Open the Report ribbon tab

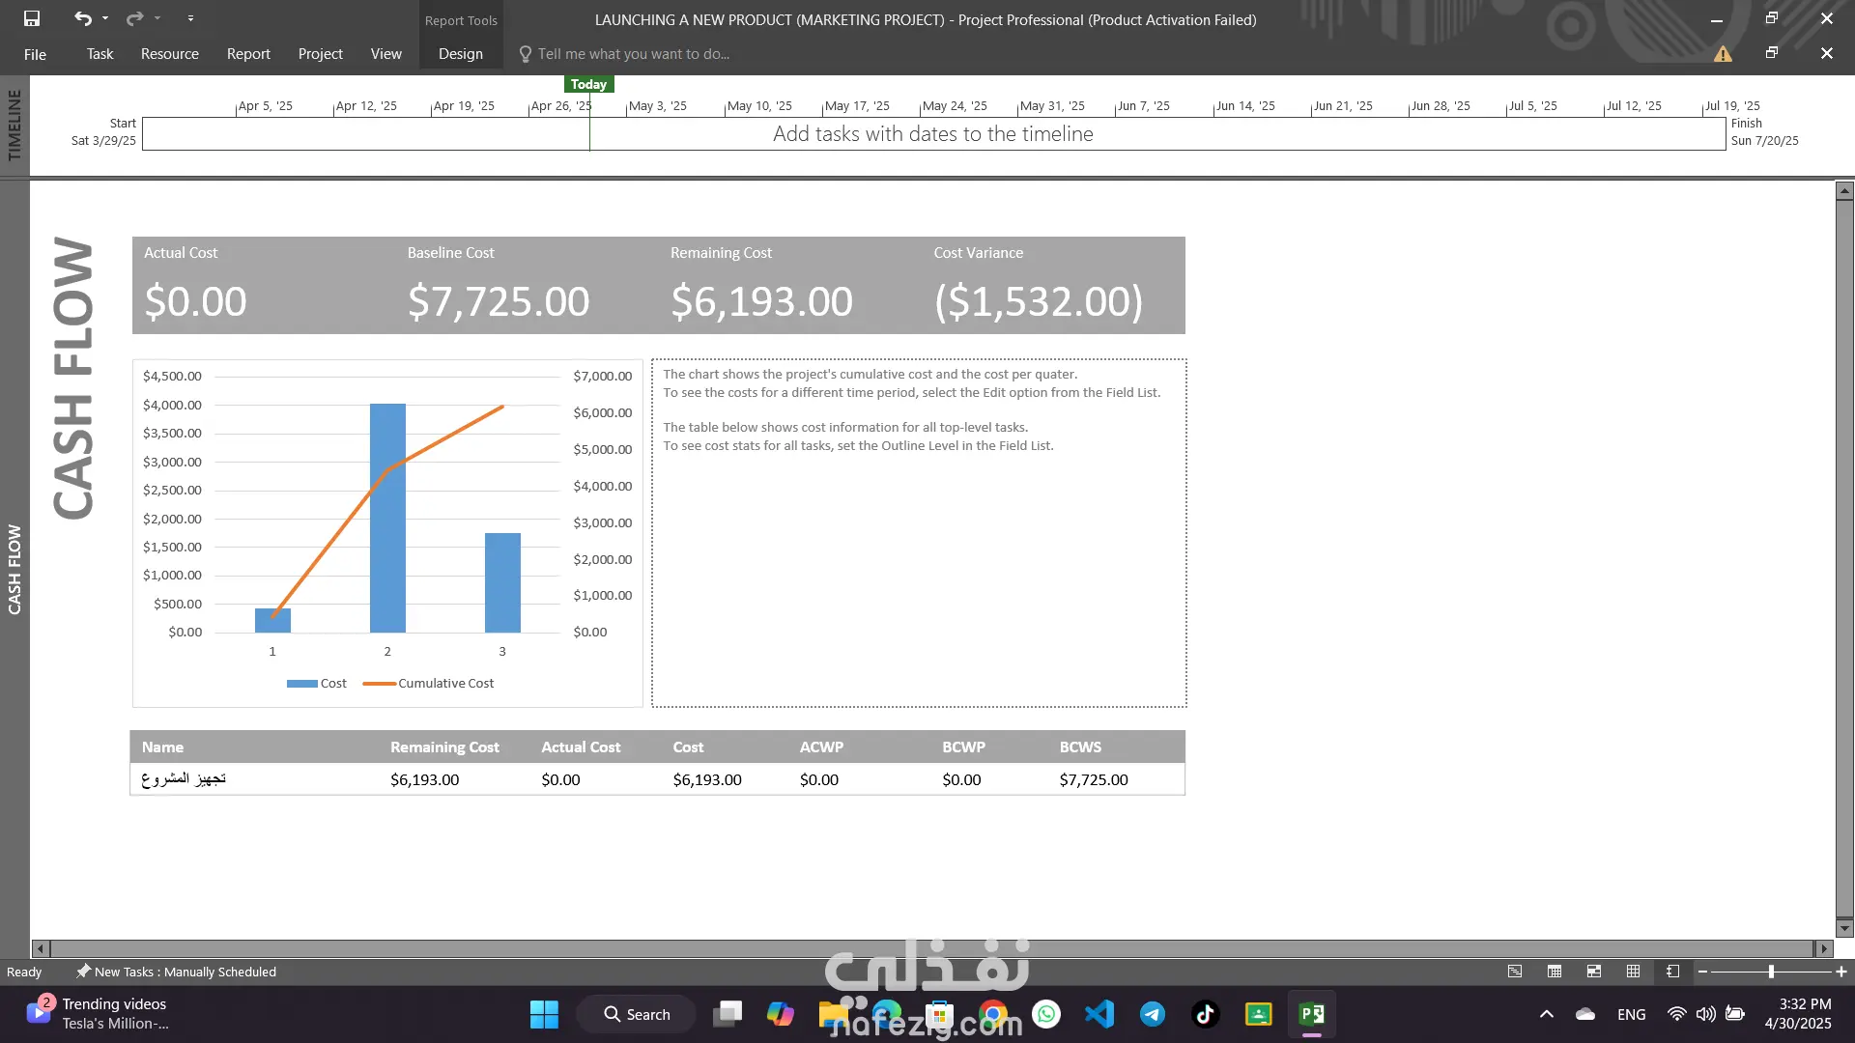click(x=248, y=54)
